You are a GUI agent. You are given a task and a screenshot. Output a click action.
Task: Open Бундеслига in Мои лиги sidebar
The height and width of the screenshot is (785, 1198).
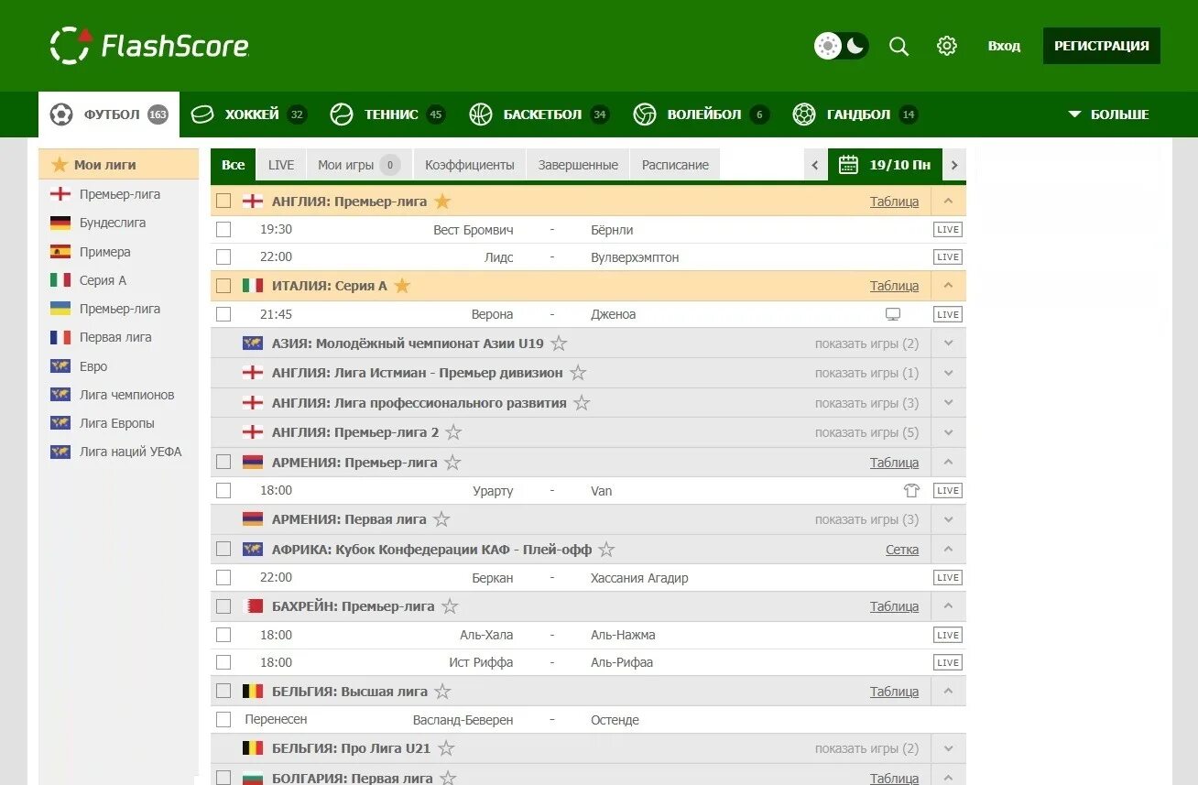[113, 223]
